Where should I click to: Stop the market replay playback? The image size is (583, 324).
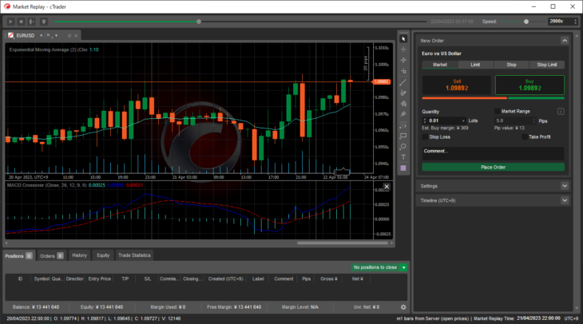click(x=22, y=22)
